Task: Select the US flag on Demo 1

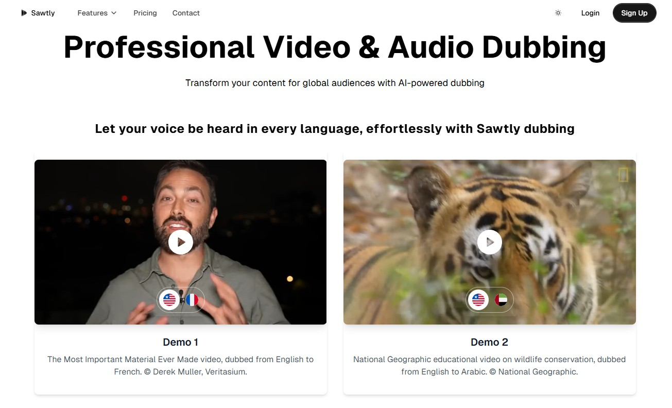Action: pos(169,300)
